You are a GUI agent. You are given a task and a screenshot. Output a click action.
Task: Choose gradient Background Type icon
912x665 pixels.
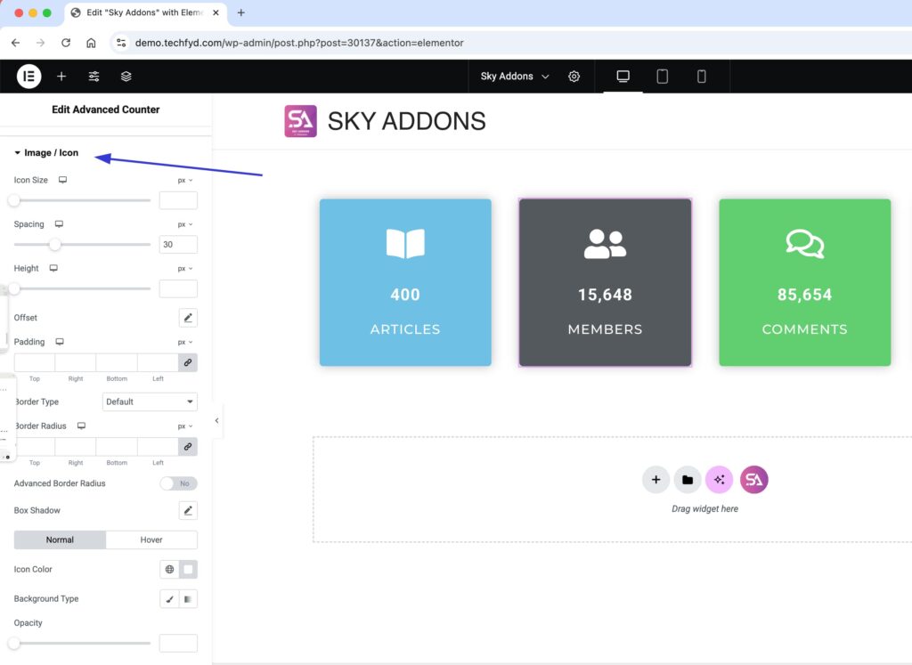[188, 599]
